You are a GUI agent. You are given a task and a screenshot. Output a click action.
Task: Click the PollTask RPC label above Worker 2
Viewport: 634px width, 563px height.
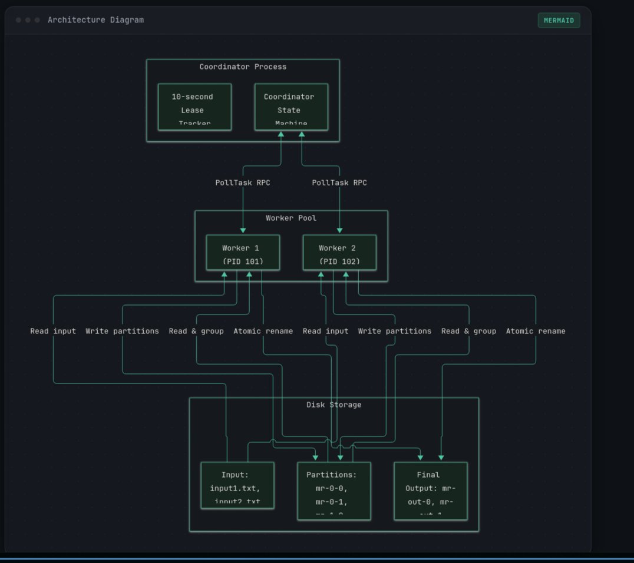pyautogui.click(x=339, y=183)
